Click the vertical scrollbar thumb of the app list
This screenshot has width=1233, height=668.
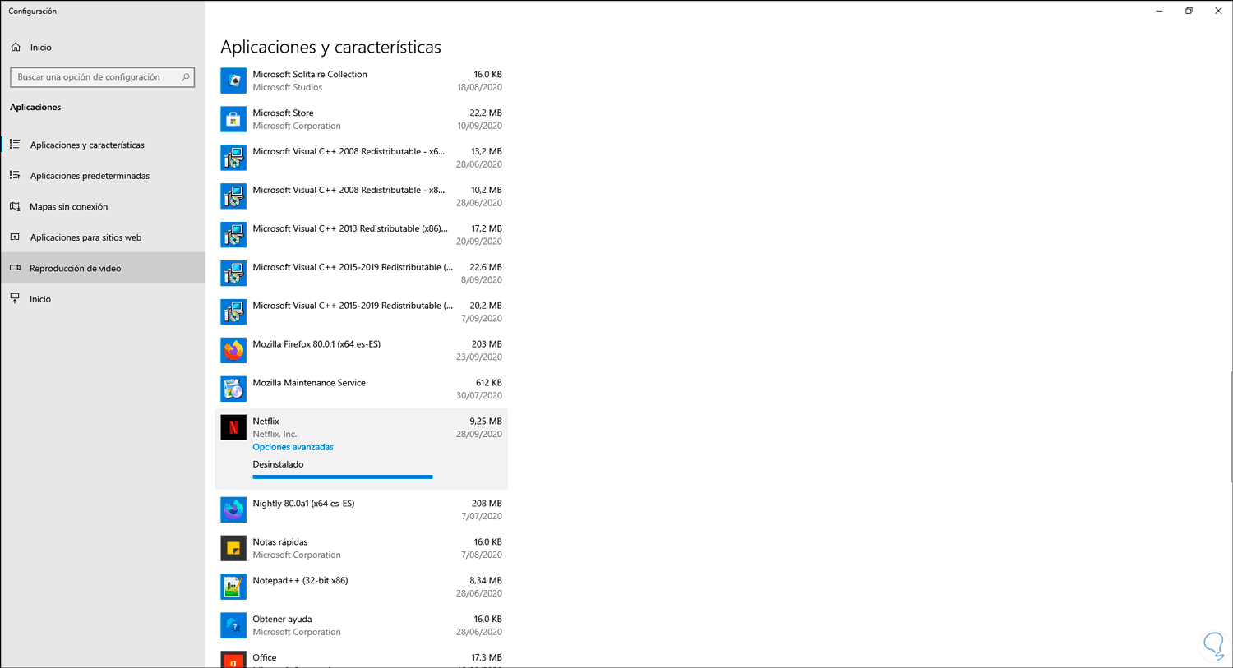point(1230,426)
